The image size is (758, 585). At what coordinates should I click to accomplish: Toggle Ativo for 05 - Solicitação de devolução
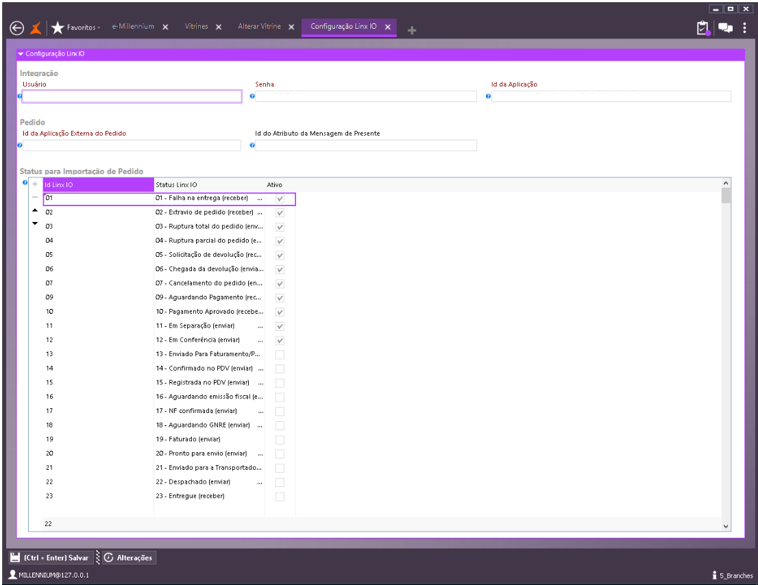pos(280,255)
